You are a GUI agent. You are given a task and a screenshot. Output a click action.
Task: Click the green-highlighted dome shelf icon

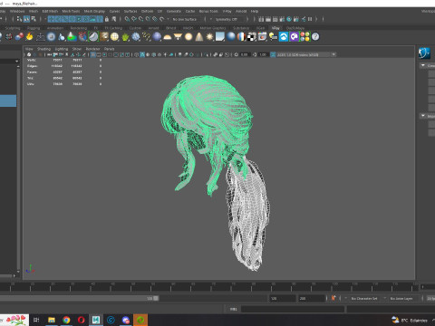93,37
